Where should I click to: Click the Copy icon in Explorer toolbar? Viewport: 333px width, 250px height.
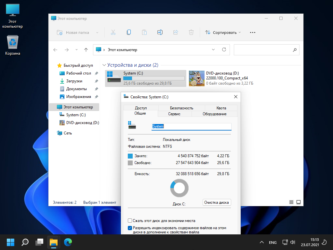(x=129, y=32)
